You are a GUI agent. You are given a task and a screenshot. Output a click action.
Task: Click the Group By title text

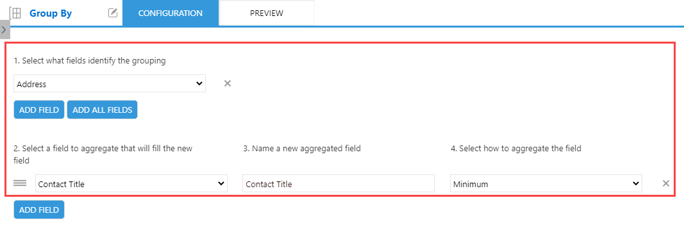click(51, 13)
